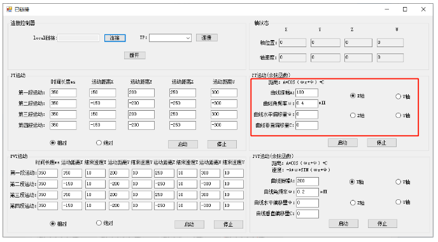
Task: Edit PVT 第四段运动 distance U field showing -300
Action: [210, 206]
